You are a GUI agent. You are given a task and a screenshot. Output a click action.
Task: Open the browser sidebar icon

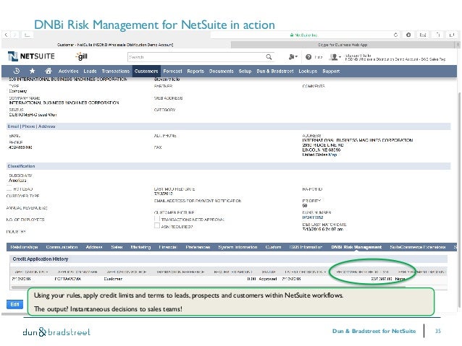pos(27,35)
